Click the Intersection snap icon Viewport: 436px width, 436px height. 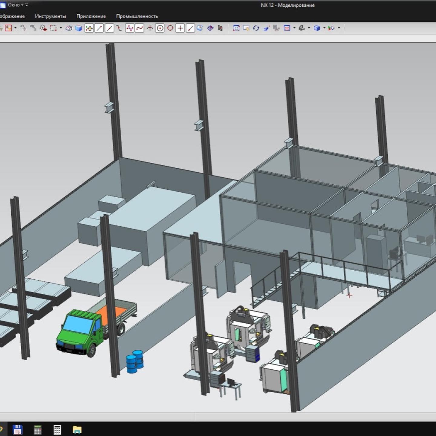coord(150,28)
